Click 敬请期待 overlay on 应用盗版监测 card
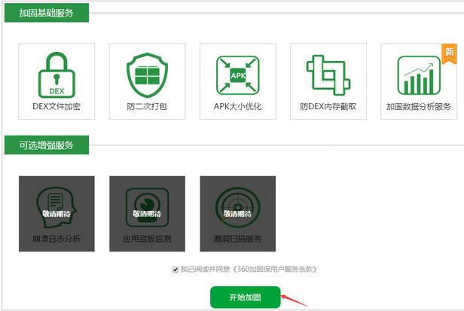This screenshot has height=311, width=464. click(147, 214)
